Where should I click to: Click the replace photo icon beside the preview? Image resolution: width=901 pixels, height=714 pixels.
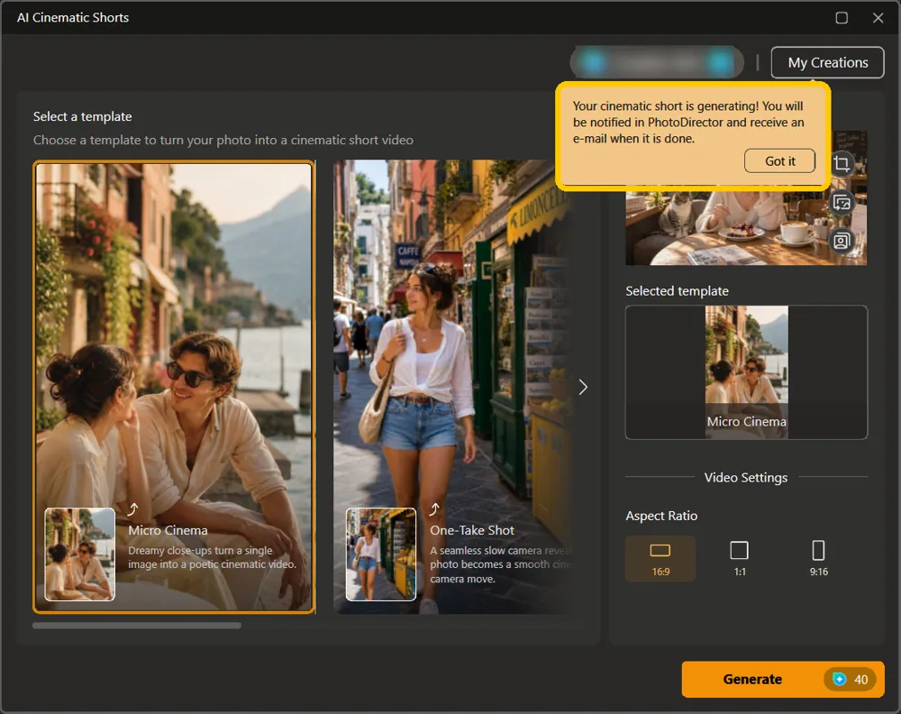pyautogui.click(x=842, y=202)
